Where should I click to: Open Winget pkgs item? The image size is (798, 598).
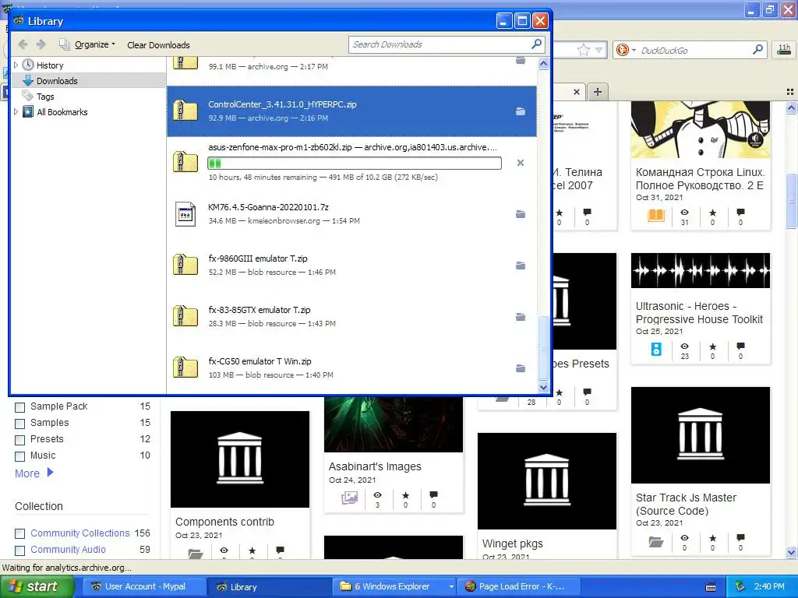click(513, 543)
